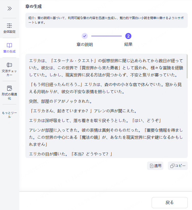
Task: Click the first paragraph starting エリカは、「エターナル・クエスト」
Action: point(106,68)
